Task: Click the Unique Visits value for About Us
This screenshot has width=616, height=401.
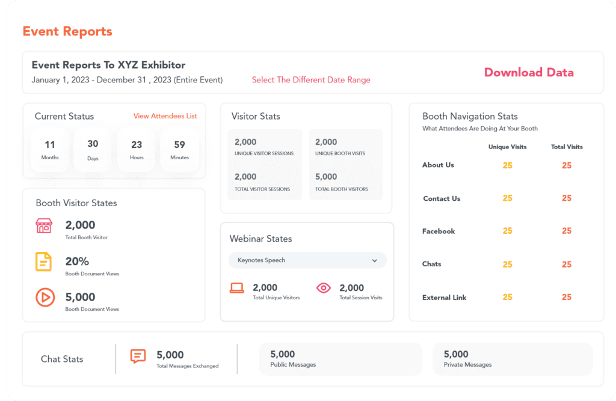Action: click(507, 165)
